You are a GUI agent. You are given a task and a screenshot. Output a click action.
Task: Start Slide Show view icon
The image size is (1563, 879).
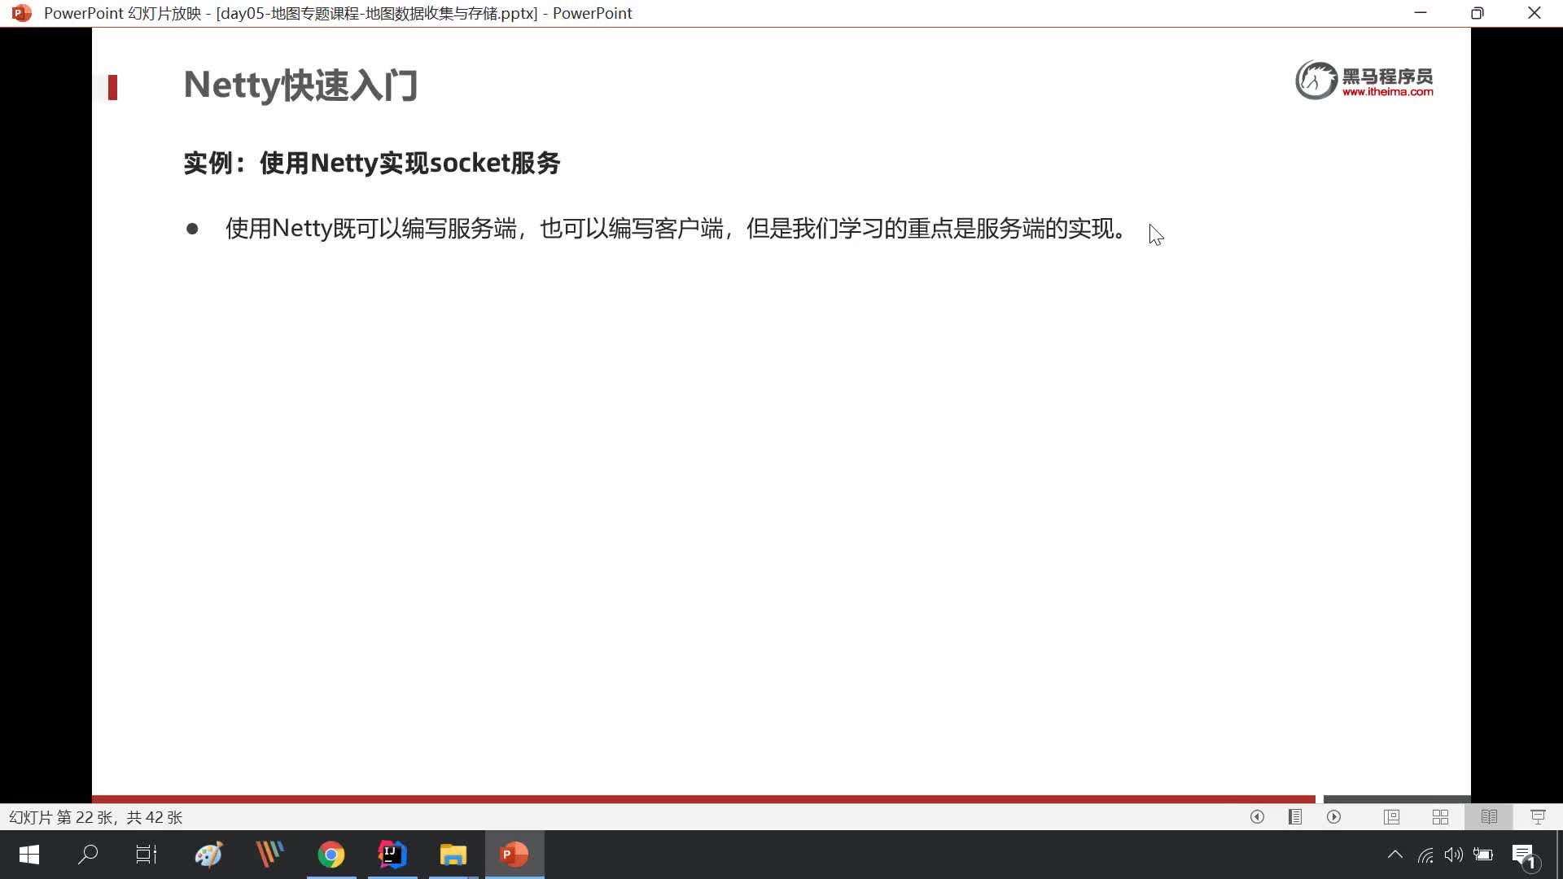[1538, 816]
